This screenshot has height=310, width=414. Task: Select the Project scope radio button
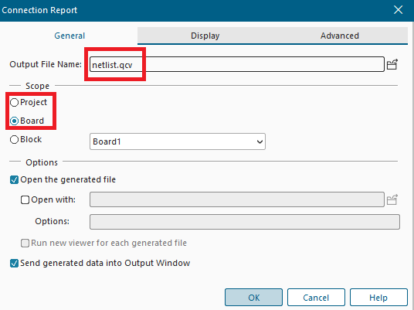[14, 102]
